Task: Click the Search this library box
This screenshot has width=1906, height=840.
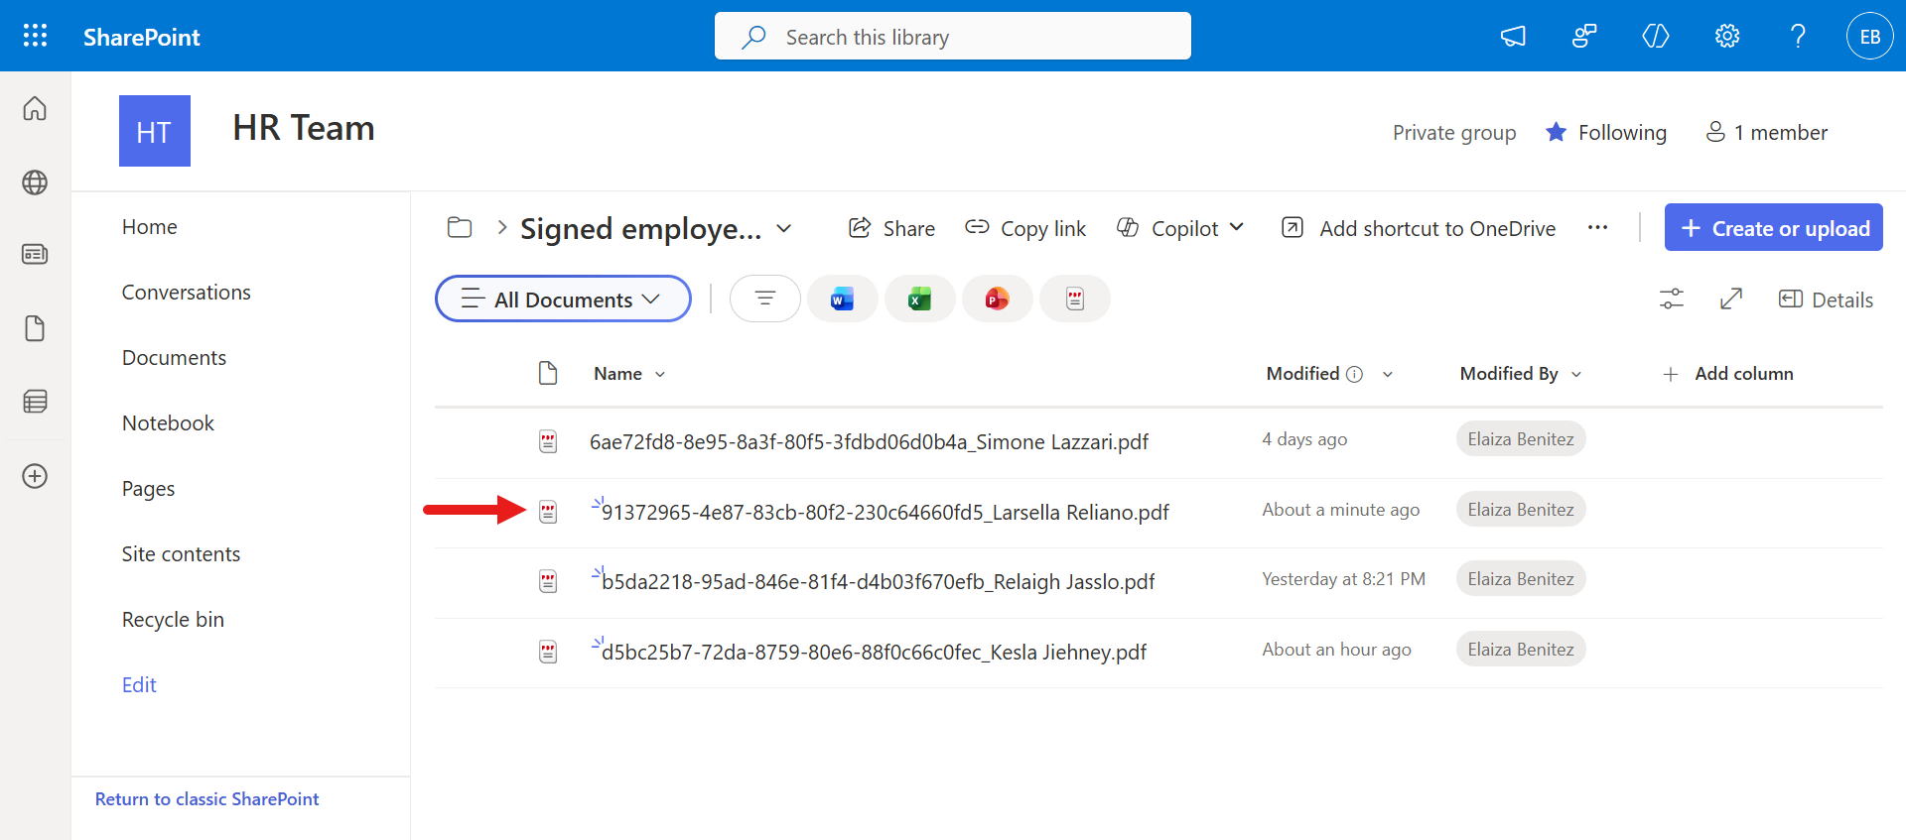Action: point(953,36)
